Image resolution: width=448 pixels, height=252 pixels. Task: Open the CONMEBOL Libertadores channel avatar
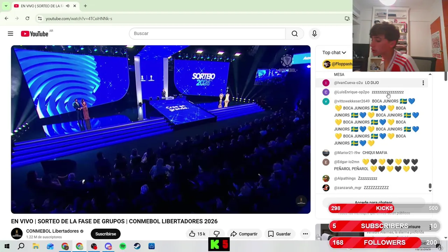17,233
